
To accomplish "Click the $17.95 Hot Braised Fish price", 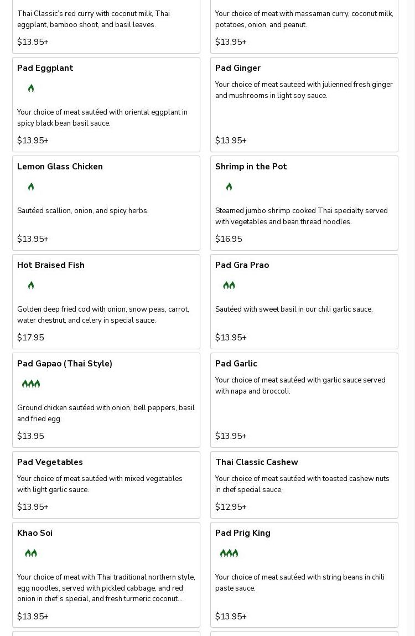I will click(30, 338).
